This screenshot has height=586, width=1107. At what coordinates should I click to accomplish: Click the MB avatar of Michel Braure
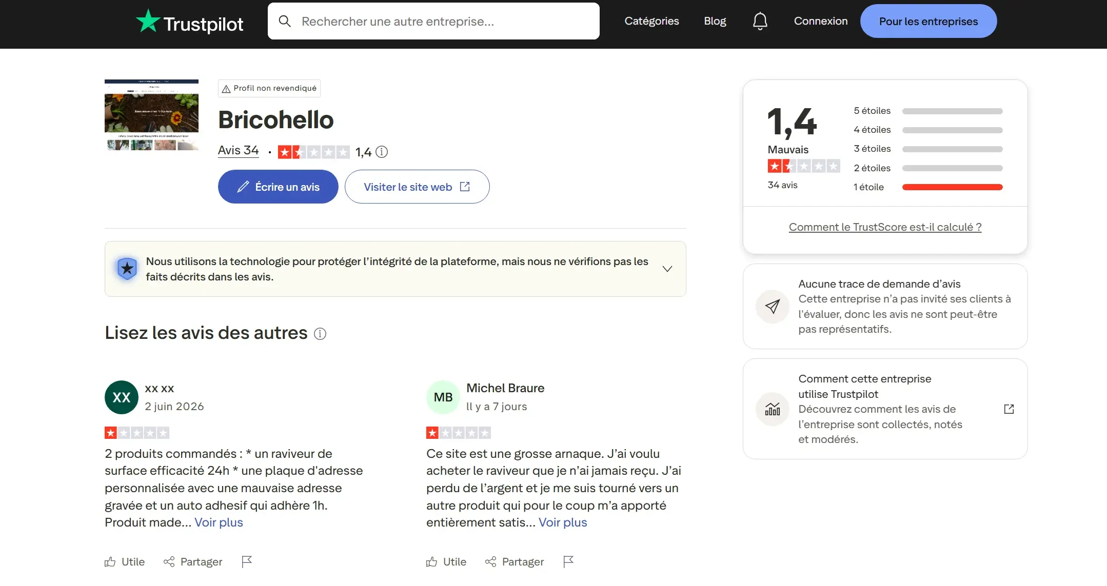[x=443, y=397]
